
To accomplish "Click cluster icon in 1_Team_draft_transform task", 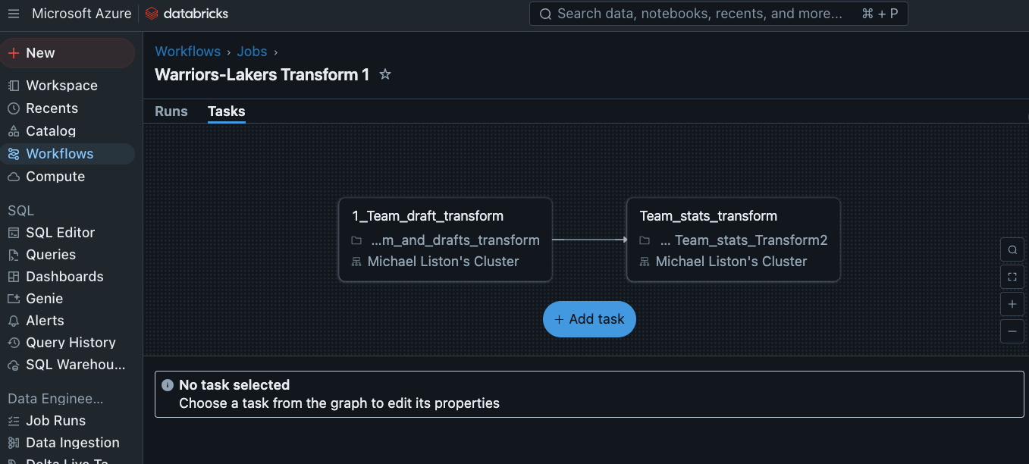I will pos(356,262).
